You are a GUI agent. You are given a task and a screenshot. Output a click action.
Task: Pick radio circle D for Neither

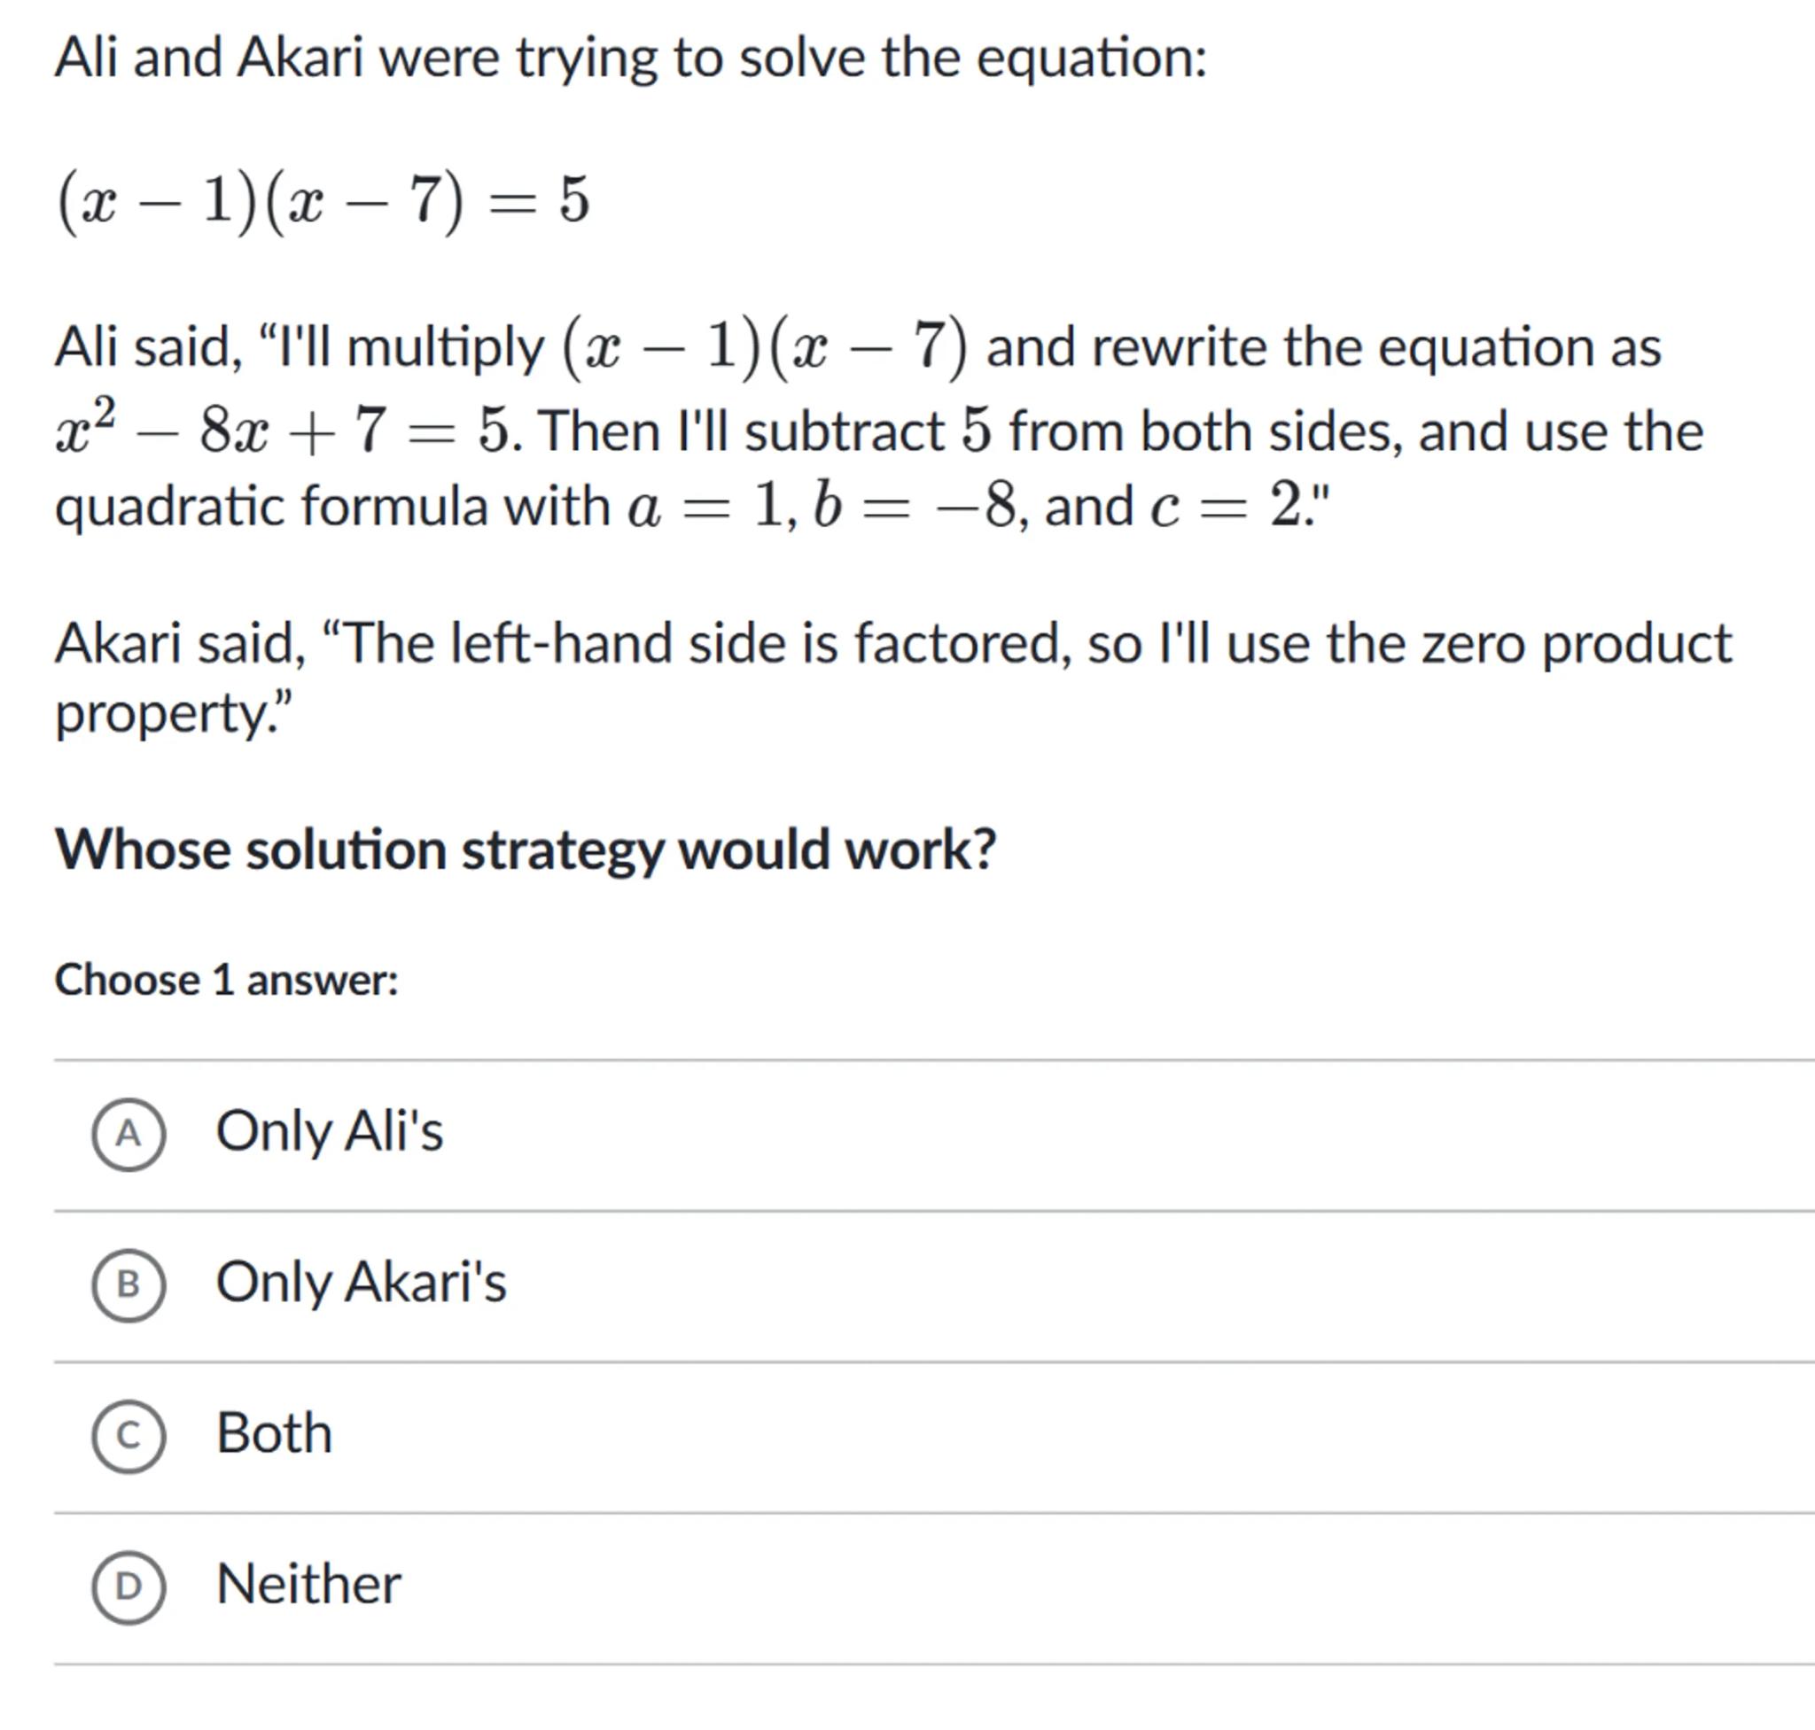(x=129, y=1586)
